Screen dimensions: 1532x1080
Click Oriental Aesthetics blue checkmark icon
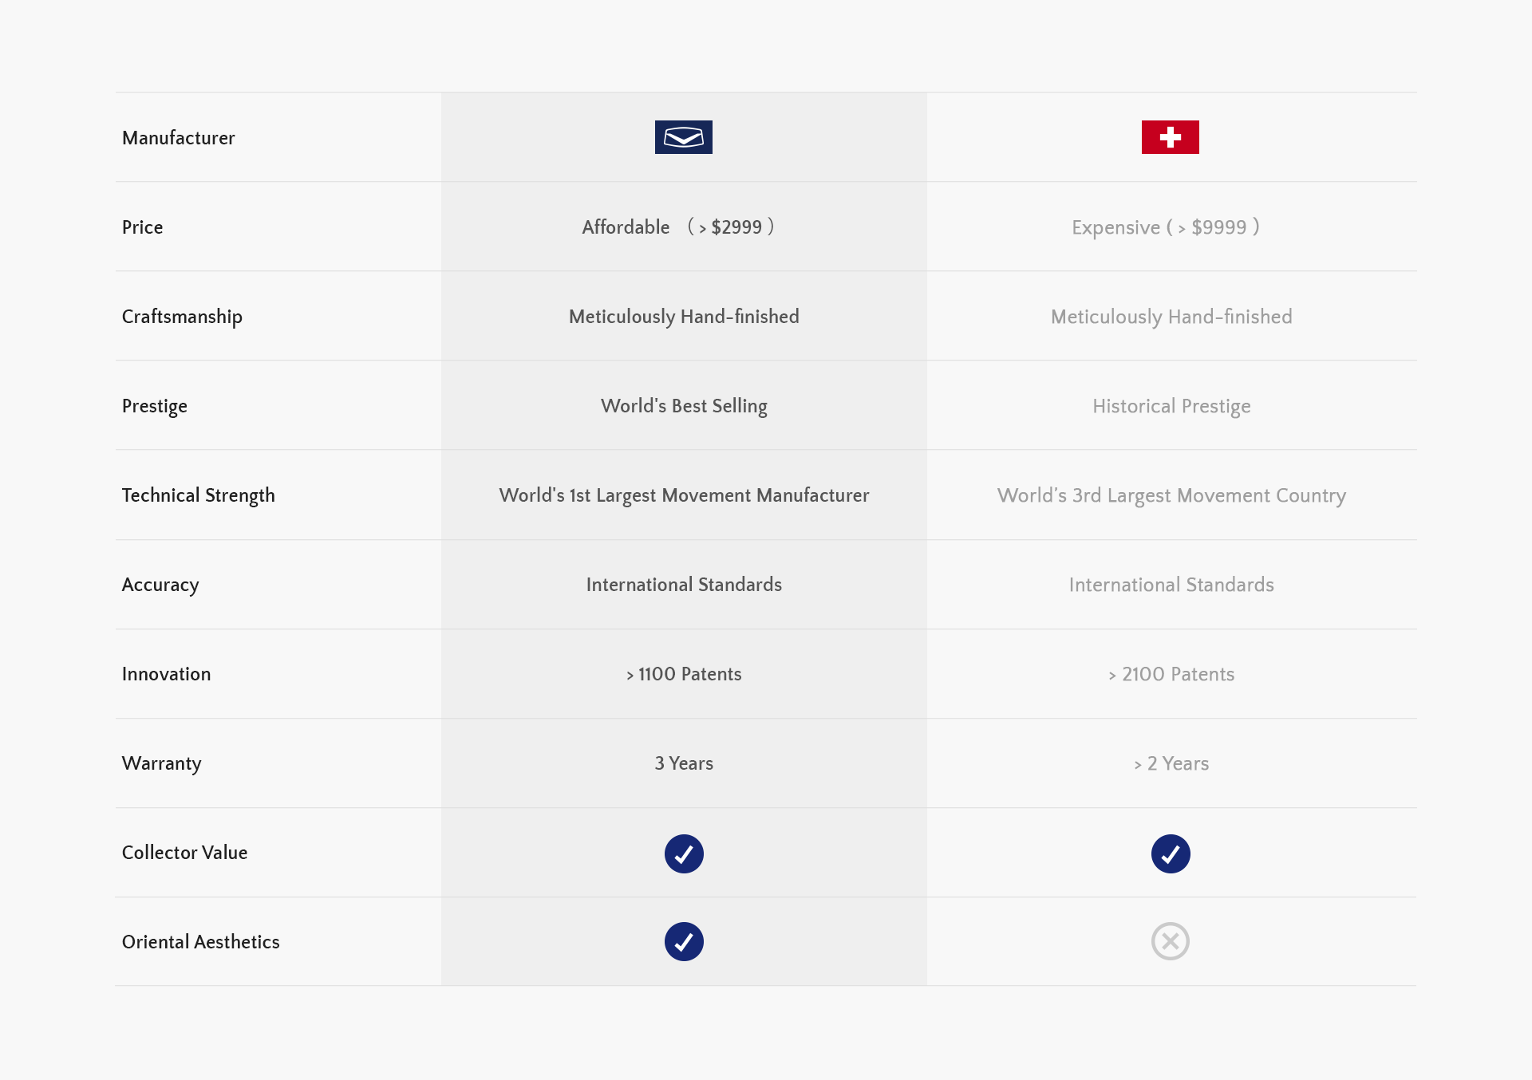[x=684, y=941]
